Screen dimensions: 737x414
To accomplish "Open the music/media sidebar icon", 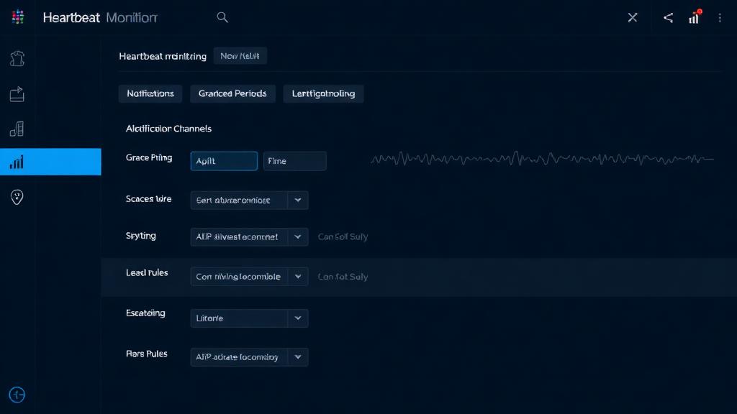I will 17,128.
